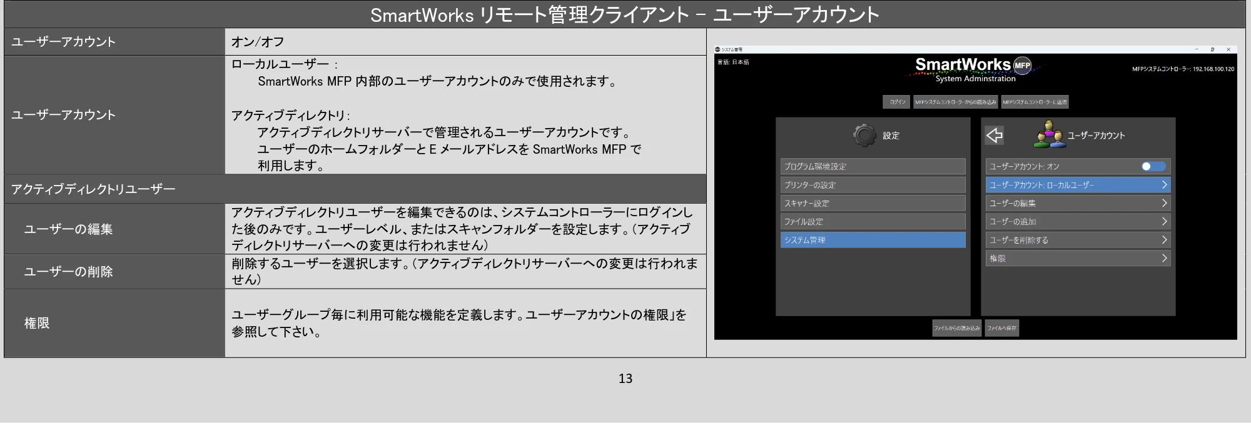This screenshot has height=423, width=1251.
Task: Maximize the system admin window
Action: pyautogui.click(x=1212, y=49)
